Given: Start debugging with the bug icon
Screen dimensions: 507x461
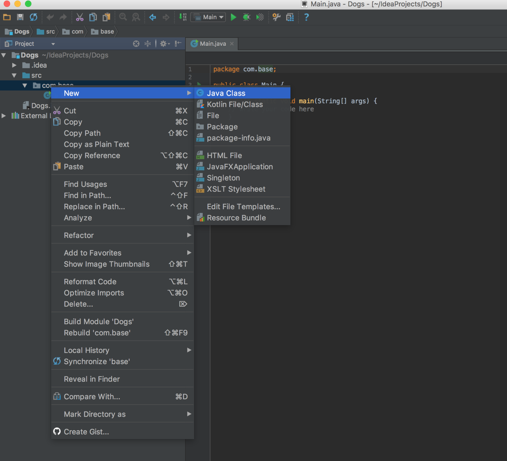Looking at the screenshot, I should pos(246,17).
